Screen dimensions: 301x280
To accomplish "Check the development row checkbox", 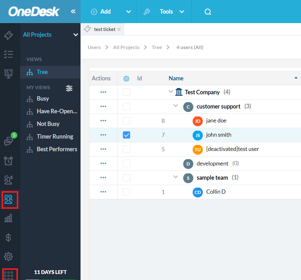I will (126, 163).
